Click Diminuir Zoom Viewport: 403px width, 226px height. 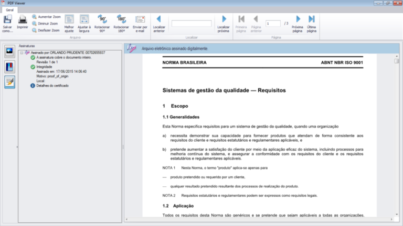(x=46, y=24)
